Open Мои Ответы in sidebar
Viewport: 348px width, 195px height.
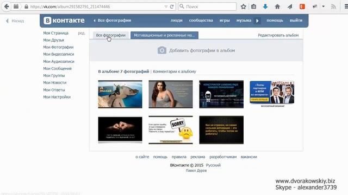coord(54,90)
